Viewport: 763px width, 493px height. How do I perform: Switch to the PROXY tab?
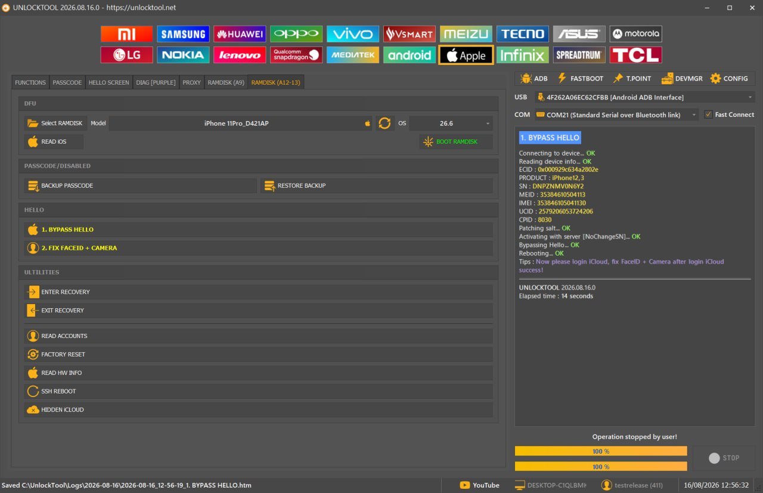191,82
